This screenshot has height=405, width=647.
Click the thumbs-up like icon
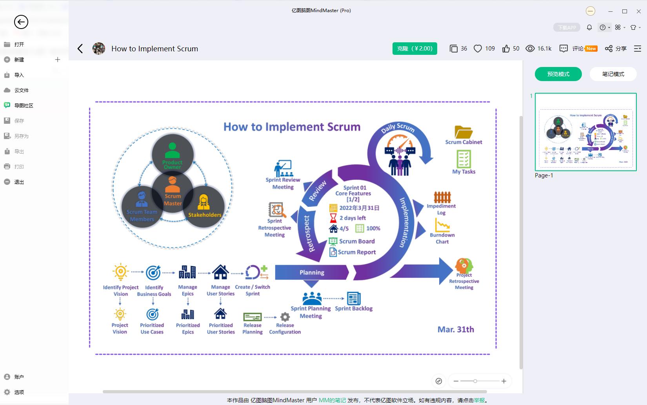[506, 49]
